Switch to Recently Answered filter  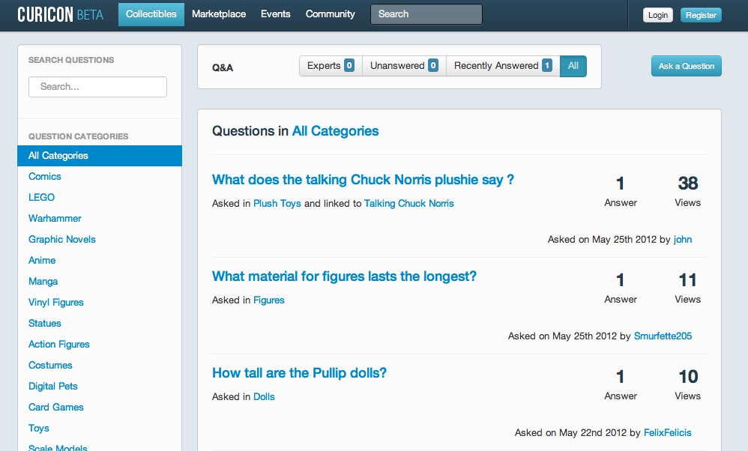[503, 66]
